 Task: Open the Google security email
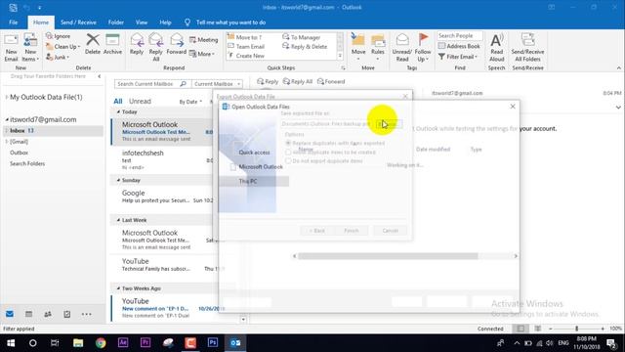(162, 197)
